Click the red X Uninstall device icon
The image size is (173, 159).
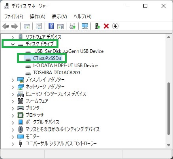coord(106,26)
